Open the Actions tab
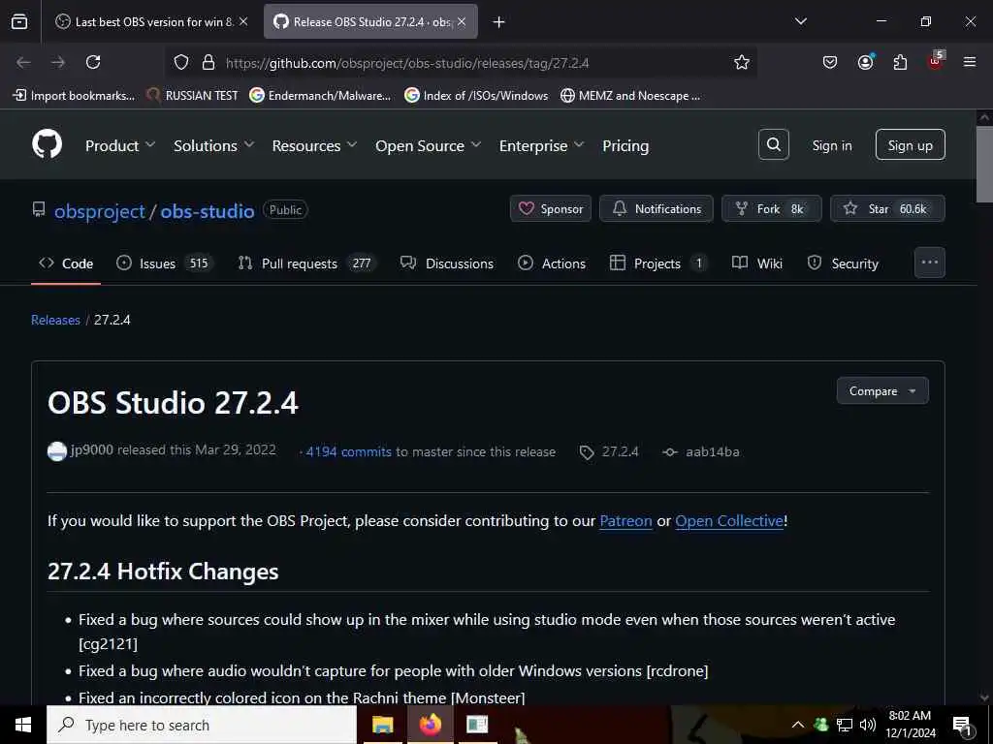 [x=552, y=263]
